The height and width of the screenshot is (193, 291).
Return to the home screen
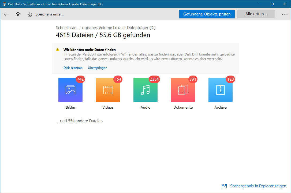pyautogui.click(x=18, y=14)
